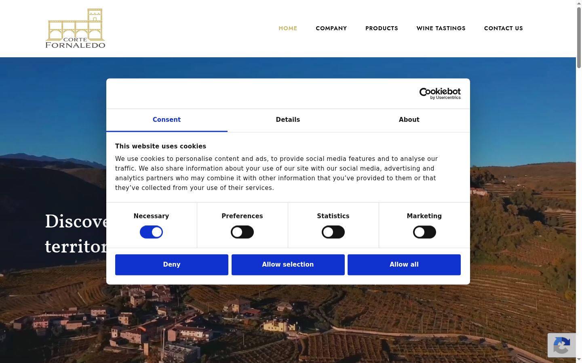Select the Consent tab

click(167, 120)
